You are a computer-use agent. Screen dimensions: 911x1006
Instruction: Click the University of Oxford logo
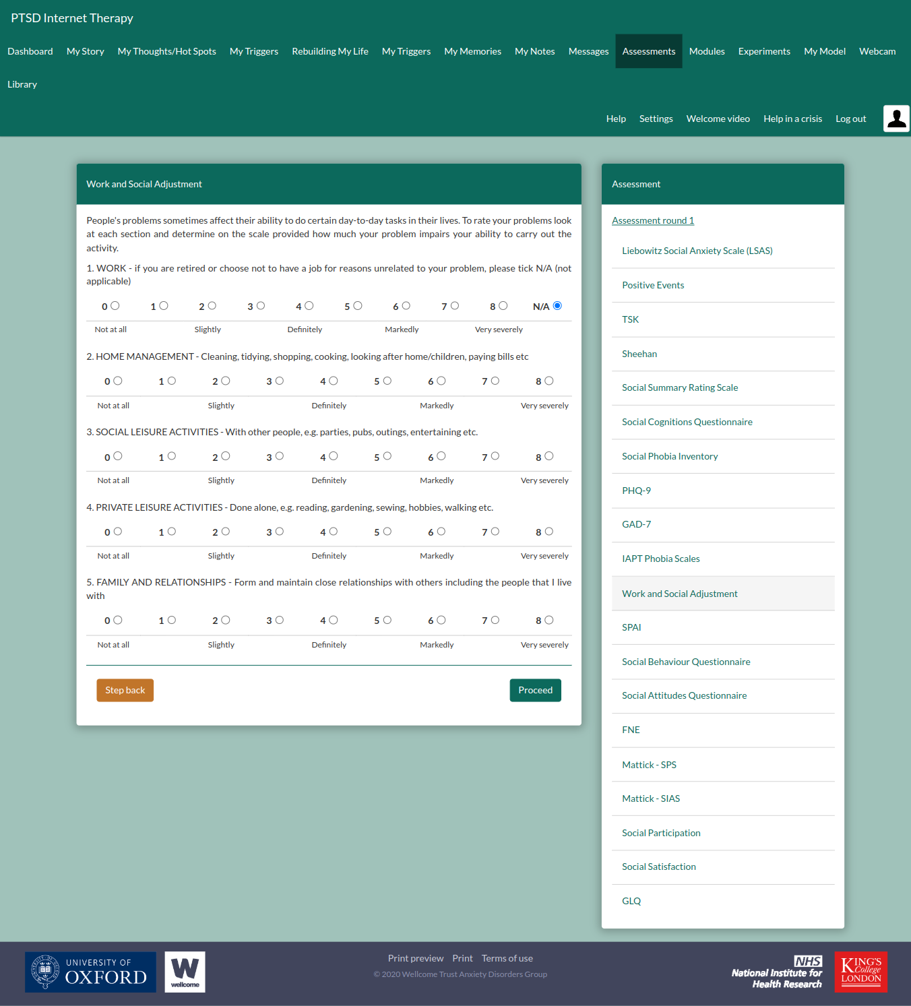[90, 972]
